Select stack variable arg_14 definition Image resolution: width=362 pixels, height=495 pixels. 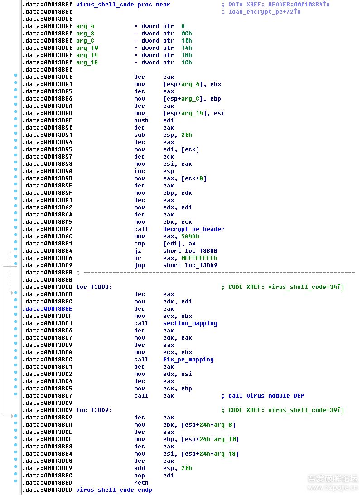(87, 55)
